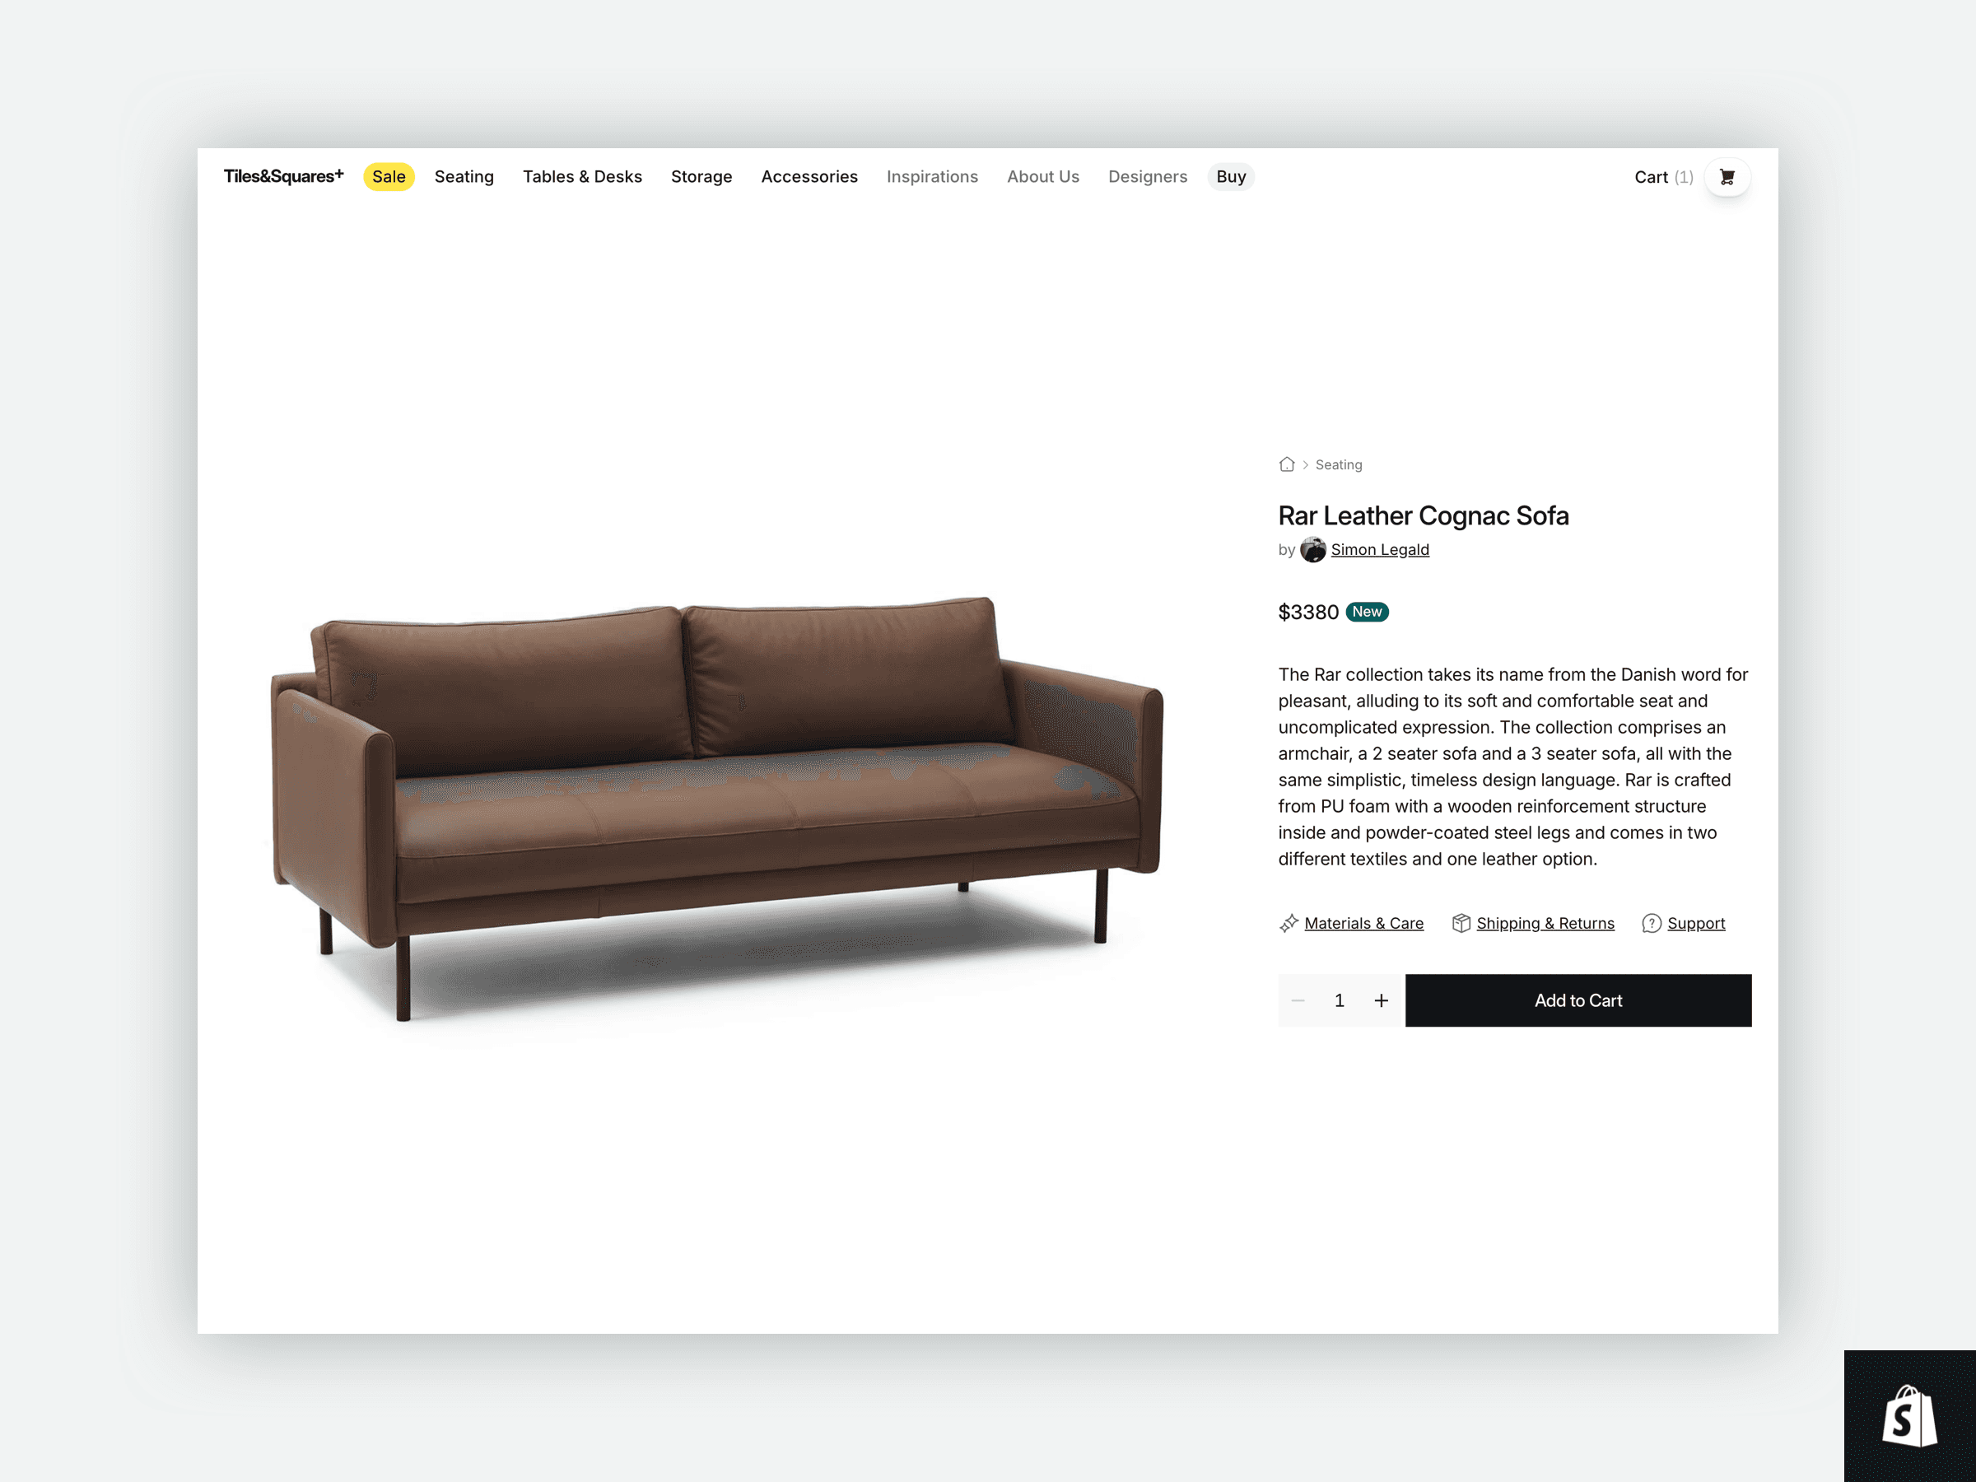Decrement quantity with the minus stepper
Image resolution: width=1976 pixels, height=1482 pixels.
1298,1000
